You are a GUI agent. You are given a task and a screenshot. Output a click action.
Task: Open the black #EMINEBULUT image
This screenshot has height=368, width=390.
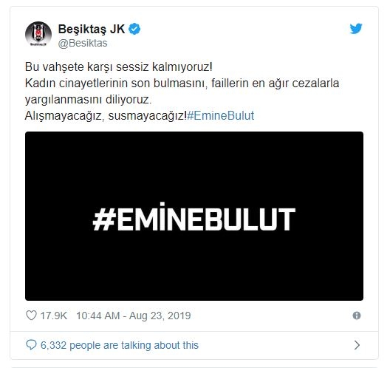pyautogui.click(x=194, y=216)
